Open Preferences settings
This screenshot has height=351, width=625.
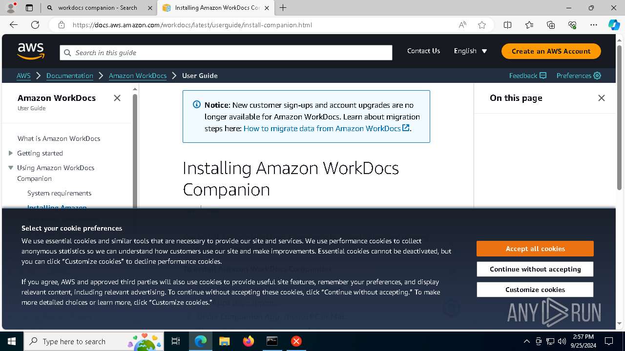579,76
